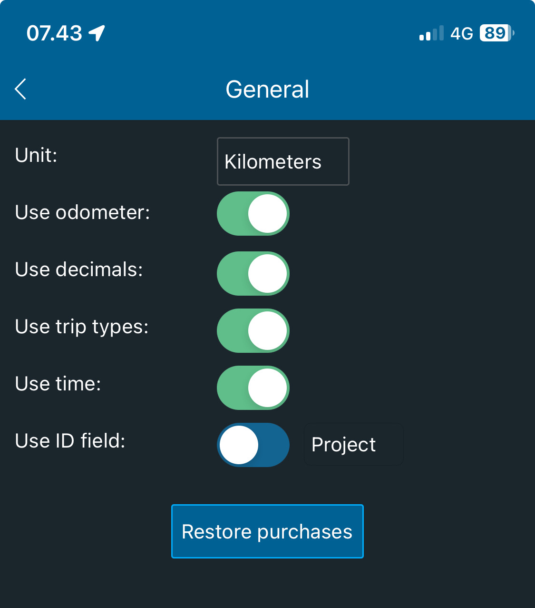Tap the Use odometer label

(82, 212)
